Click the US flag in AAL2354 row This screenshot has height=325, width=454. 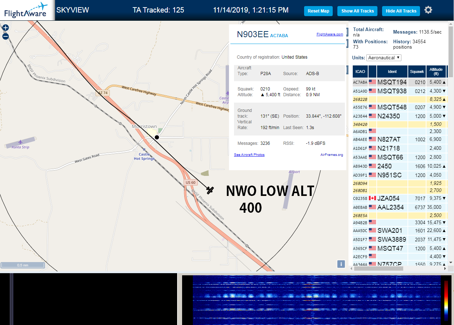pyautogui.click(x=372, y=207)
